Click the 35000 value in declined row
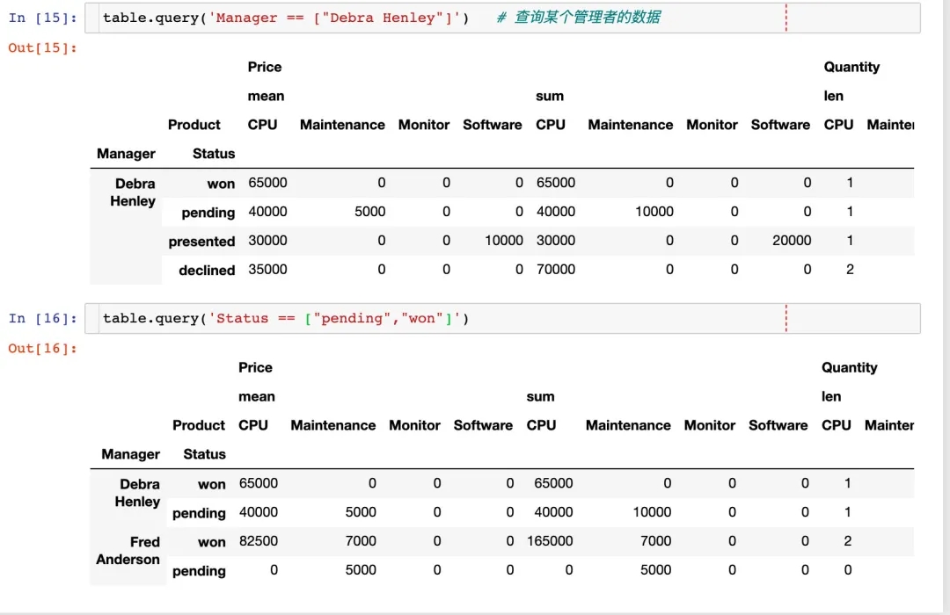The height and width of the screenshot is (615, 950). pos(267,270)
